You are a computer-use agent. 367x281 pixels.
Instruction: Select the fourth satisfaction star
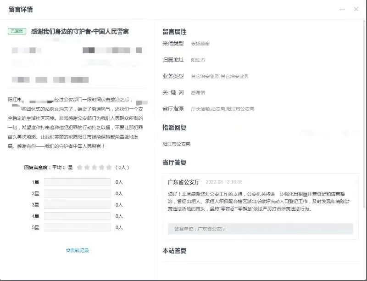[101, 168]
